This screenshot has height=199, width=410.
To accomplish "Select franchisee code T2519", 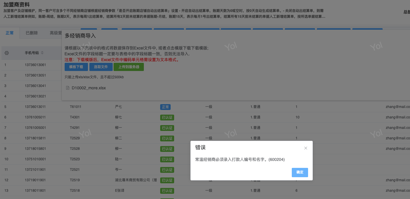I will point(75,180).
